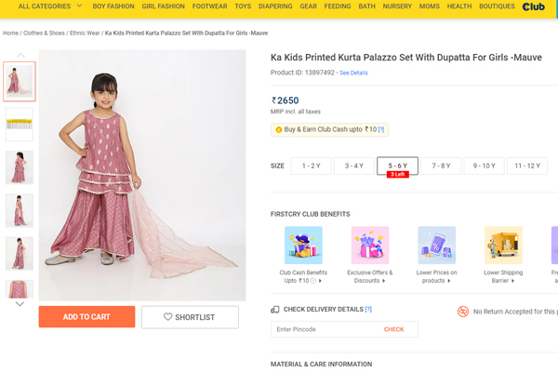Click the Club logo in header
The height and width of the screenshot is (372, 558).
pos(533,7)
